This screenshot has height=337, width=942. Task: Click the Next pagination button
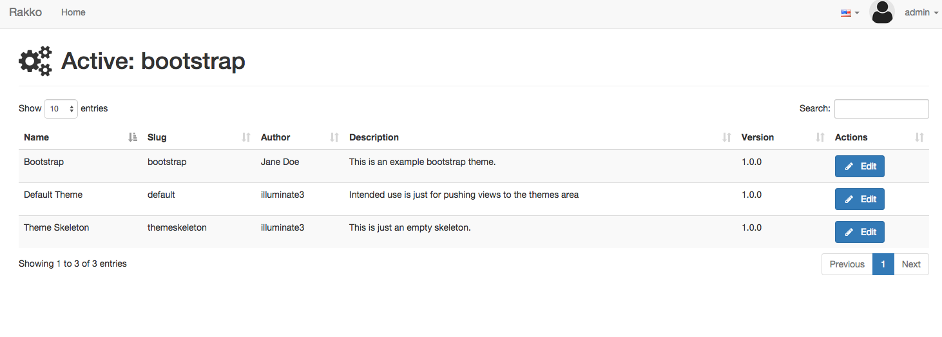[x=911, y=264]
